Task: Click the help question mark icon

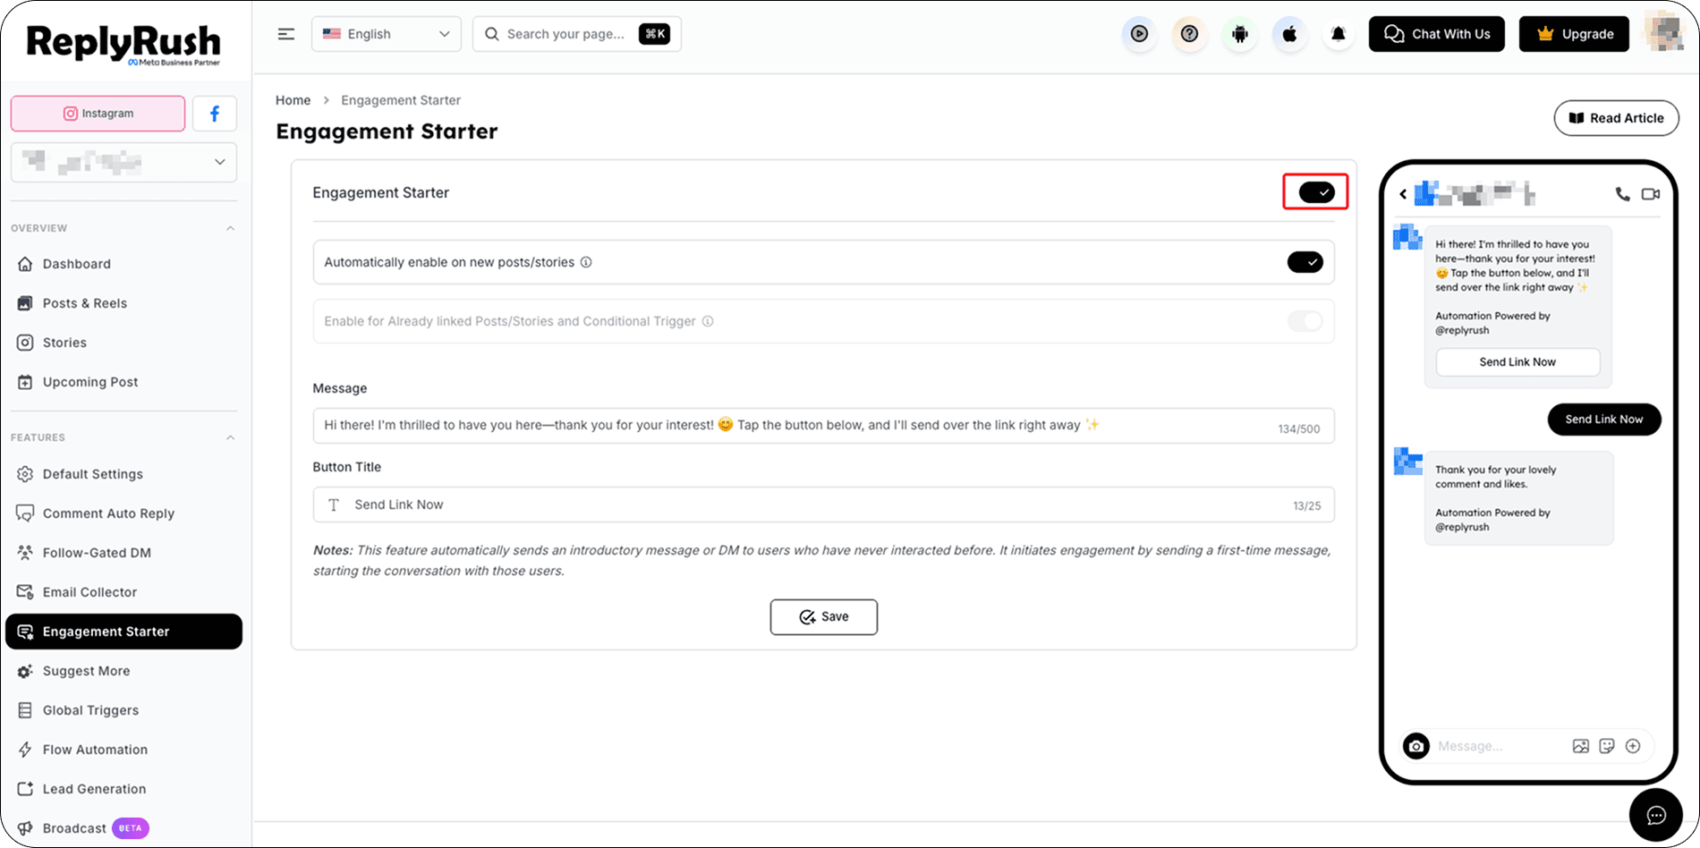Action: tap(1189, 34)
